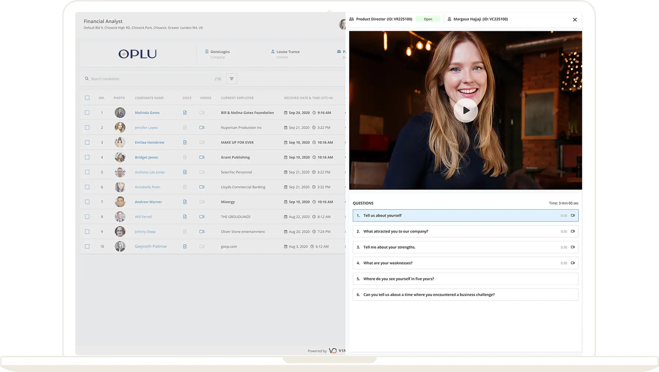
Task: Open Johnny Depp's video icon
Action: [x=202, y=232]
